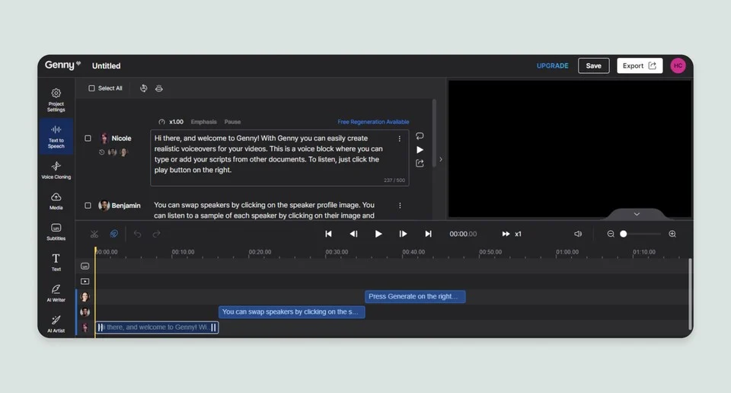This screenshot has height=393, width=731.
Task: Open the Voice Cloning panel
Action: pyautogui.click(x=56, y=170)
